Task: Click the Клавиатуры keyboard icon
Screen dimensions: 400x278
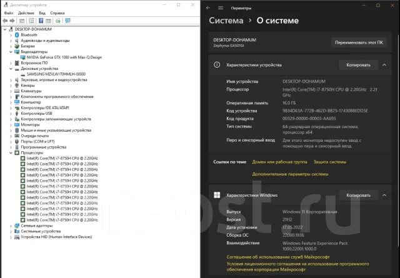Action: [17, 91]
